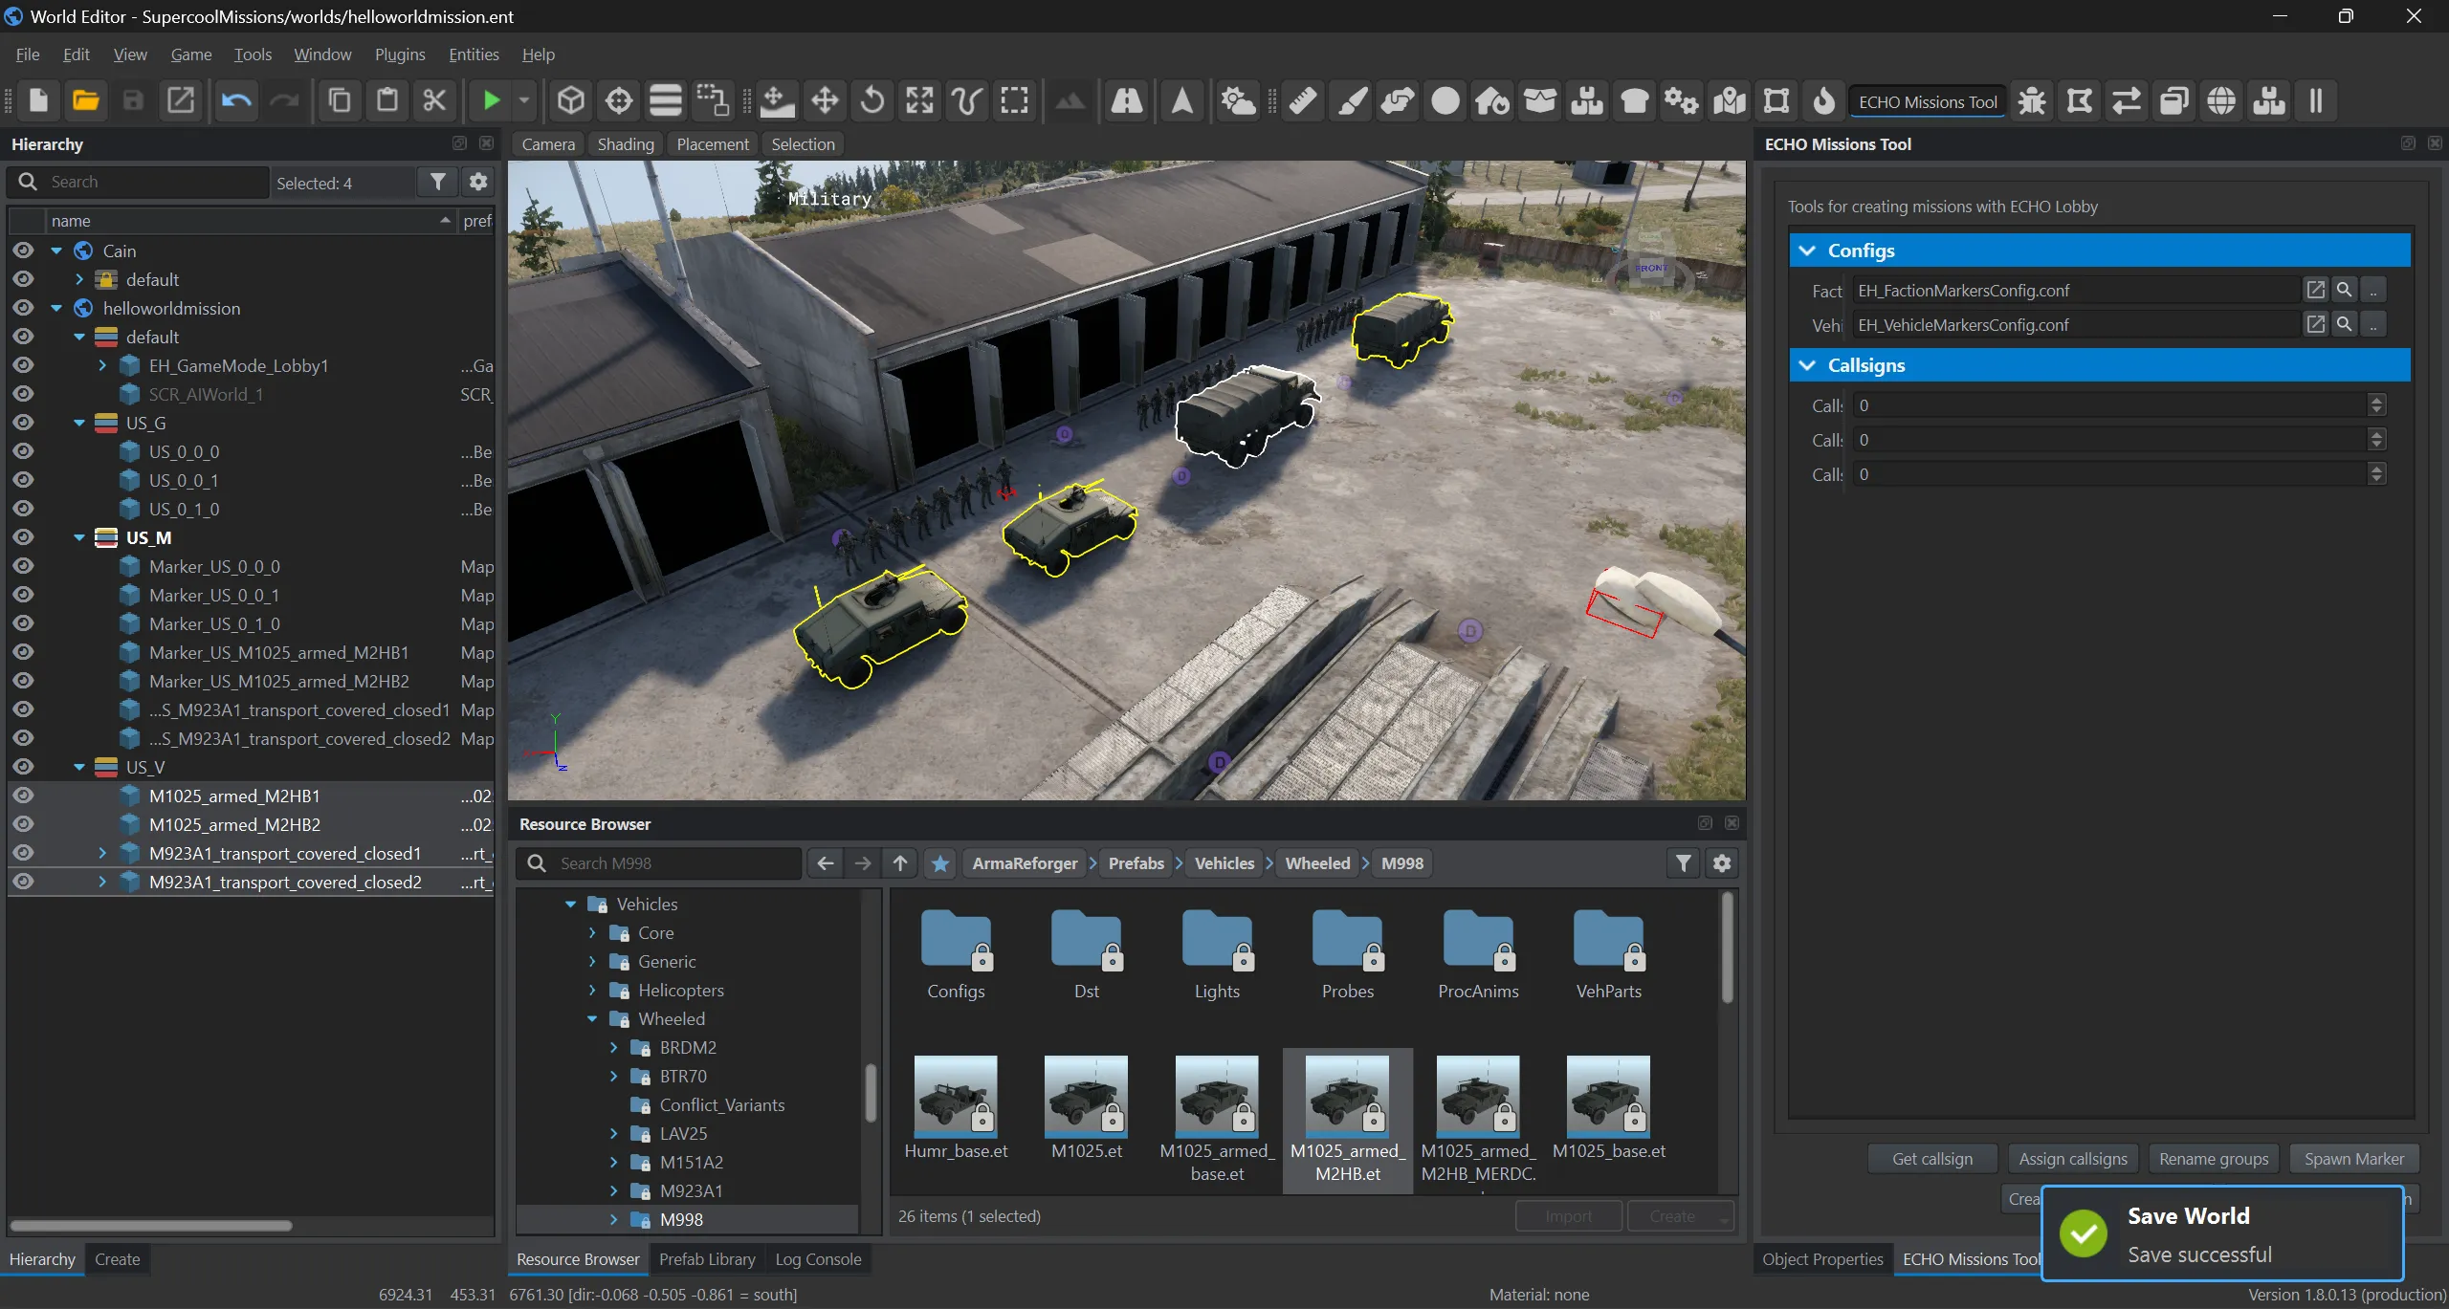Expand M923A1_transport_covered_closed1 in Hierarchy

tap(102, 853)
